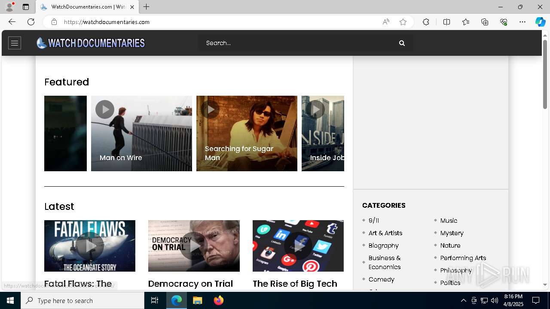Open the Biography category
Screen dimensions: 550x309
[384, 245]
